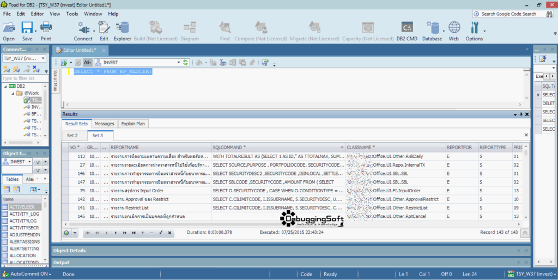
Task: Pin the Results panel
Action: (x=521, y=114)
